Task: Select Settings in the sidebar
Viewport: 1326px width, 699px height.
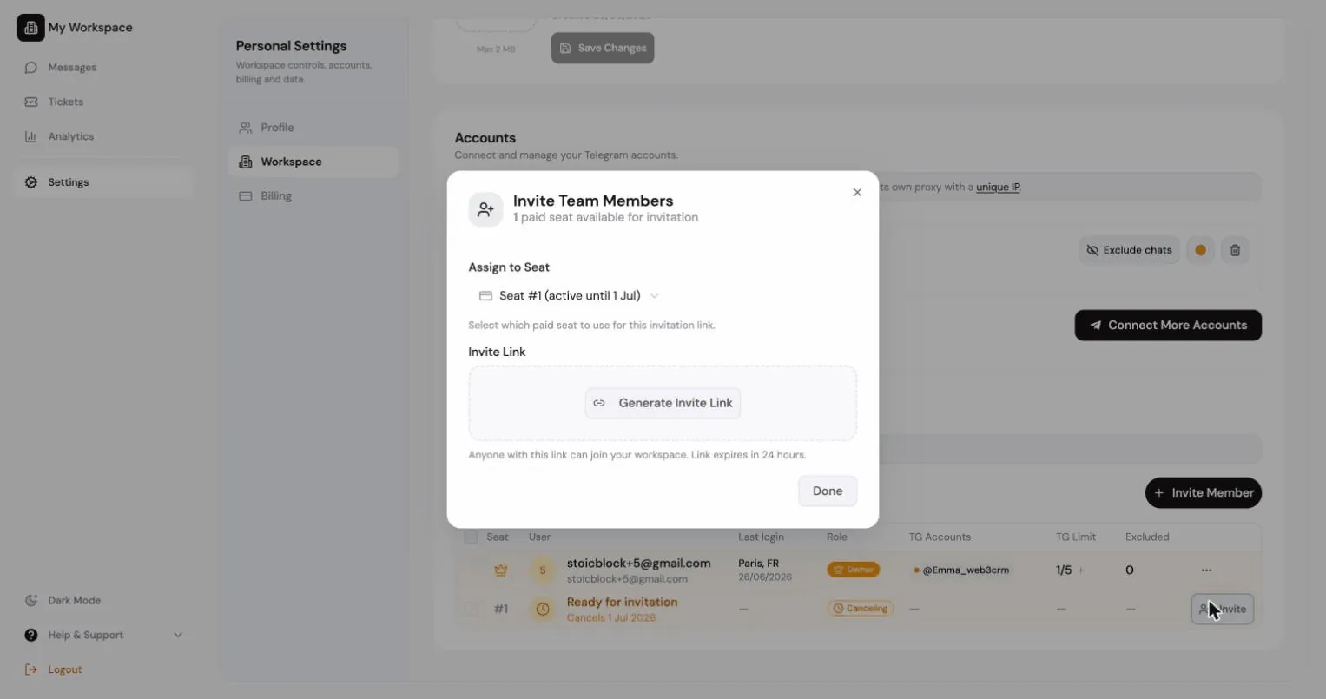Action: click(x=102, y=182)
